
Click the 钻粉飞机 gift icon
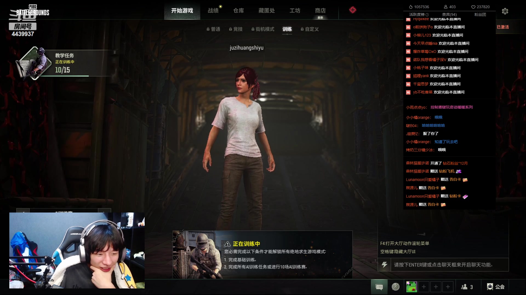(459, 171)
